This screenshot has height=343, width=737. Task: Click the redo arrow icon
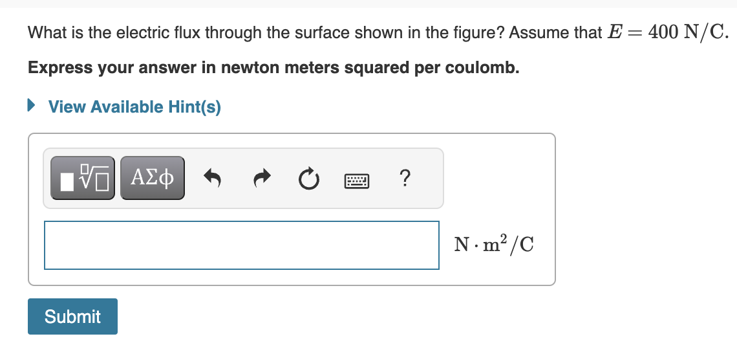(261, 177)
